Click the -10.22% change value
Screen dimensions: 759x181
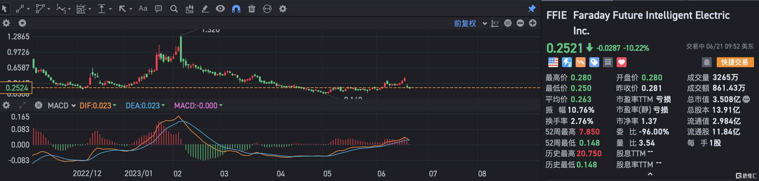636,48
